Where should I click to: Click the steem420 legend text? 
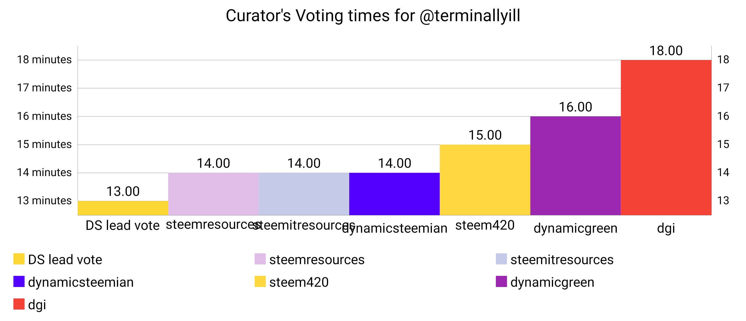[299, 282]
